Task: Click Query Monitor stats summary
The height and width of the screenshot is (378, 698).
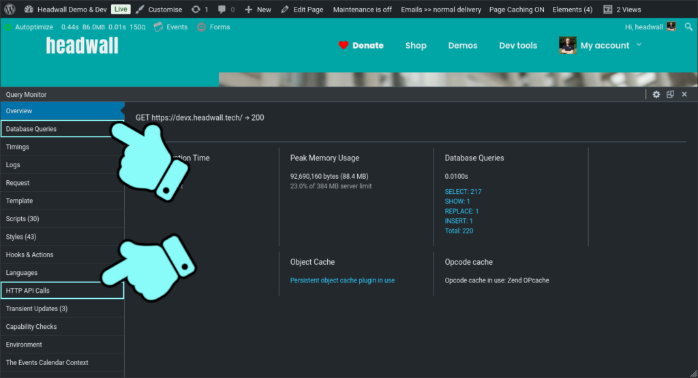Action: 104,27
